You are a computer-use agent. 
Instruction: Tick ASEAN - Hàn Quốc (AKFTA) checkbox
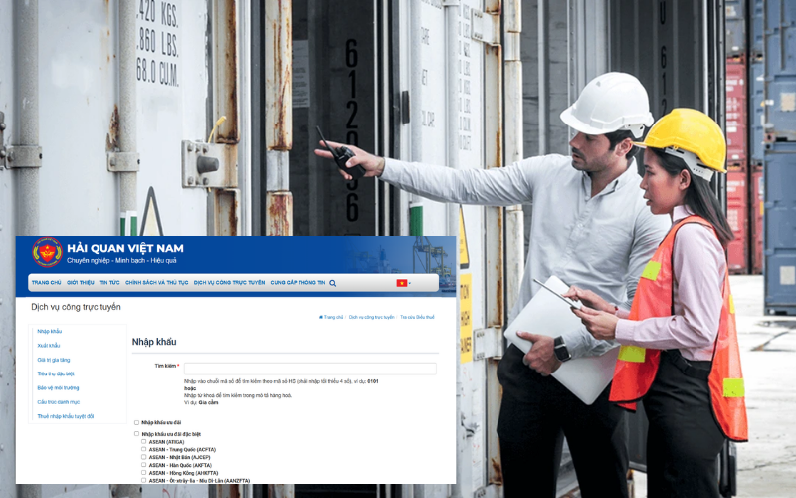point(143,465)
